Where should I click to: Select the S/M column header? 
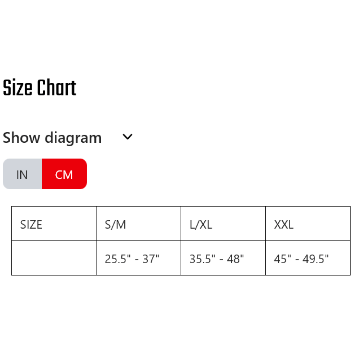pyautogui.click(x=116, y=224)
